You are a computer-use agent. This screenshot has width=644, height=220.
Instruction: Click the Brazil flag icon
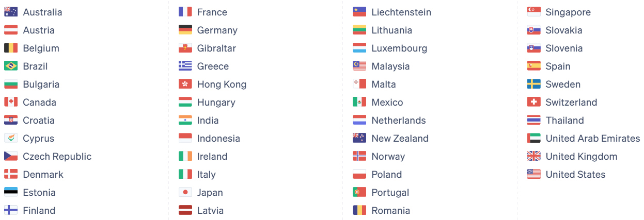[11, 66]
